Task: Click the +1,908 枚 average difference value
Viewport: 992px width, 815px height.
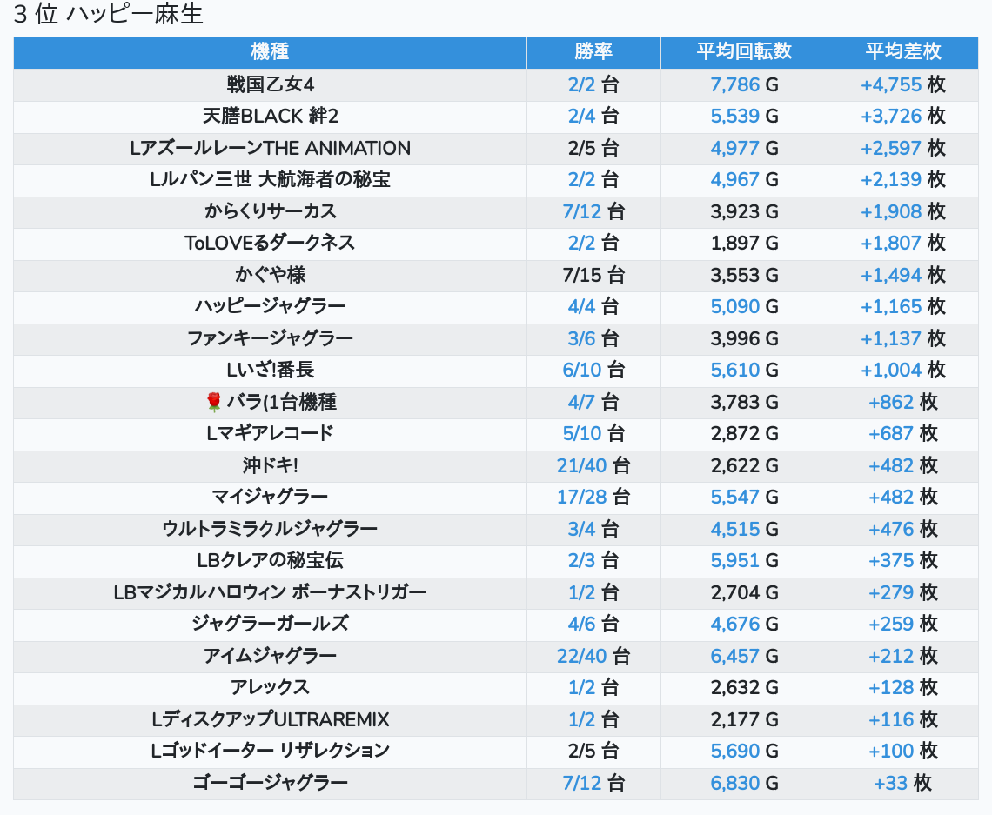Action: [902, 211]
